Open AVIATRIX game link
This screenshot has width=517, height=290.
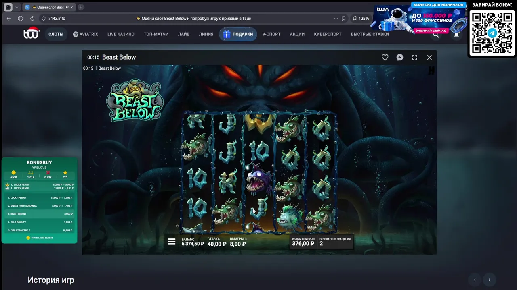pos(85,34)
